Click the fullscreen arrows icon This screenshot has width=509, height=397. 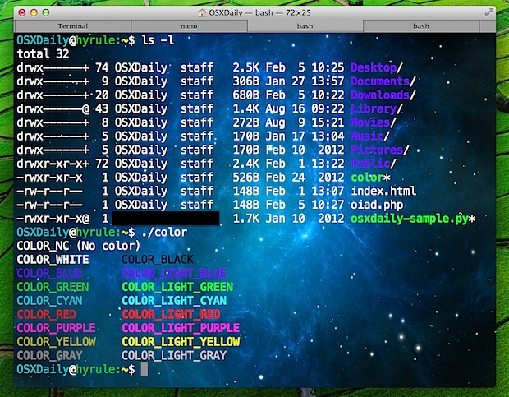coord(488,12)
